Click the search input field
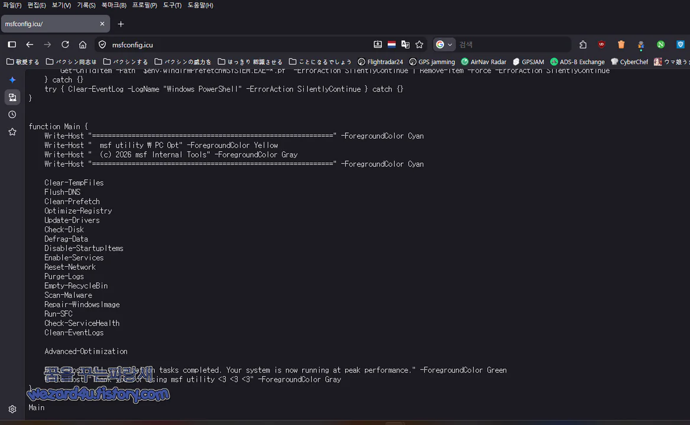690x425 pixels. 513,44
